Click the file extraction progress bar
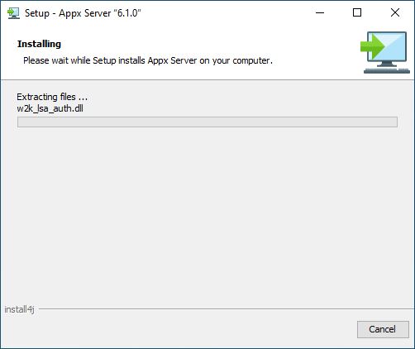The width and height of the screenshot is (415, 349). coord(207,122)
